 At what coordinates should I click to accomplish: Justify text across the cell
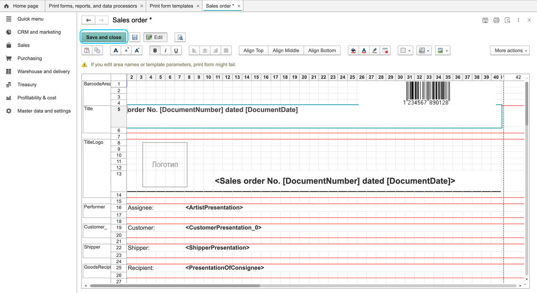pyautogui.click(x=226, y=51)
